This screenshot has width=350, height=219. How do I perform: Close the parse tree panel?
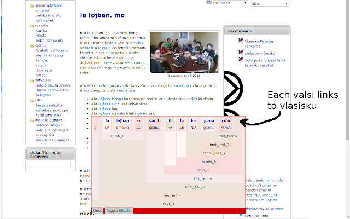tap(97, 210)
